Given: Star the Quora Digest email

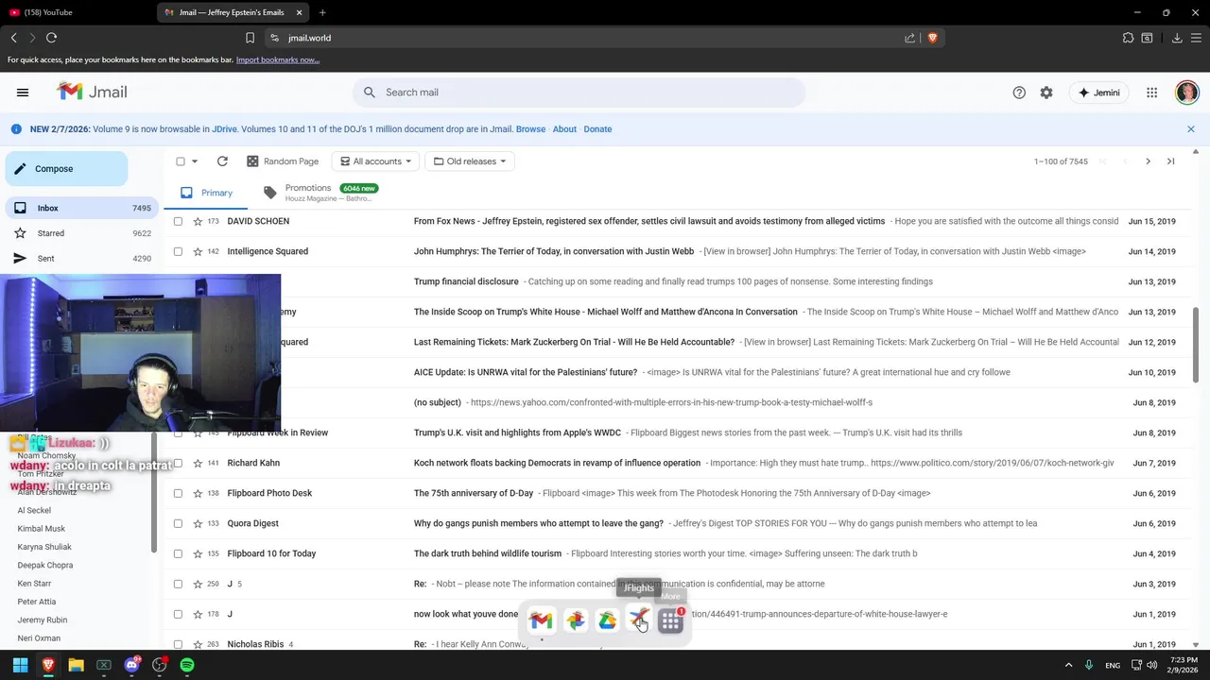Looking at the screenshot, I should (x=198, y=523).
